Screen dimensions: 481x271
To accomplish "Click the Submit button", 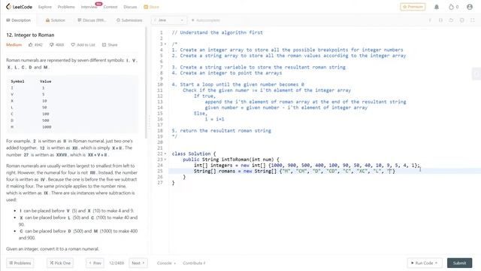I will 459,263.
